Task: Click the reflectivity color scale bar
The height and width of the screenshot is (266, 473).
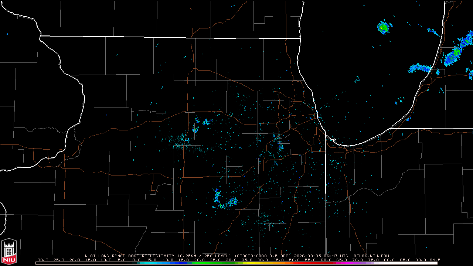Action: pyautogui.click(x=236, y=263)
